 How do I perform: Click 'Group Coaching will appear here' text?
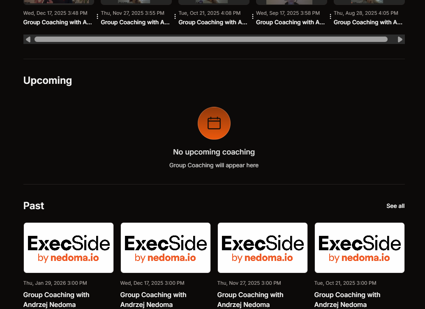[x=214, y=165]
